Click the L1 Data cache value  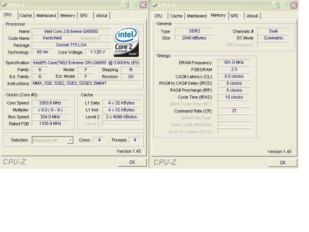click(122, 103)
